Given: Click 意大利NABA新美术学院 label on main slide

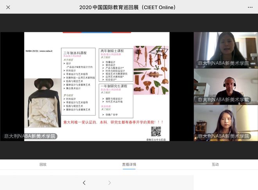Looking at the screenshot, I should (30, 136).
